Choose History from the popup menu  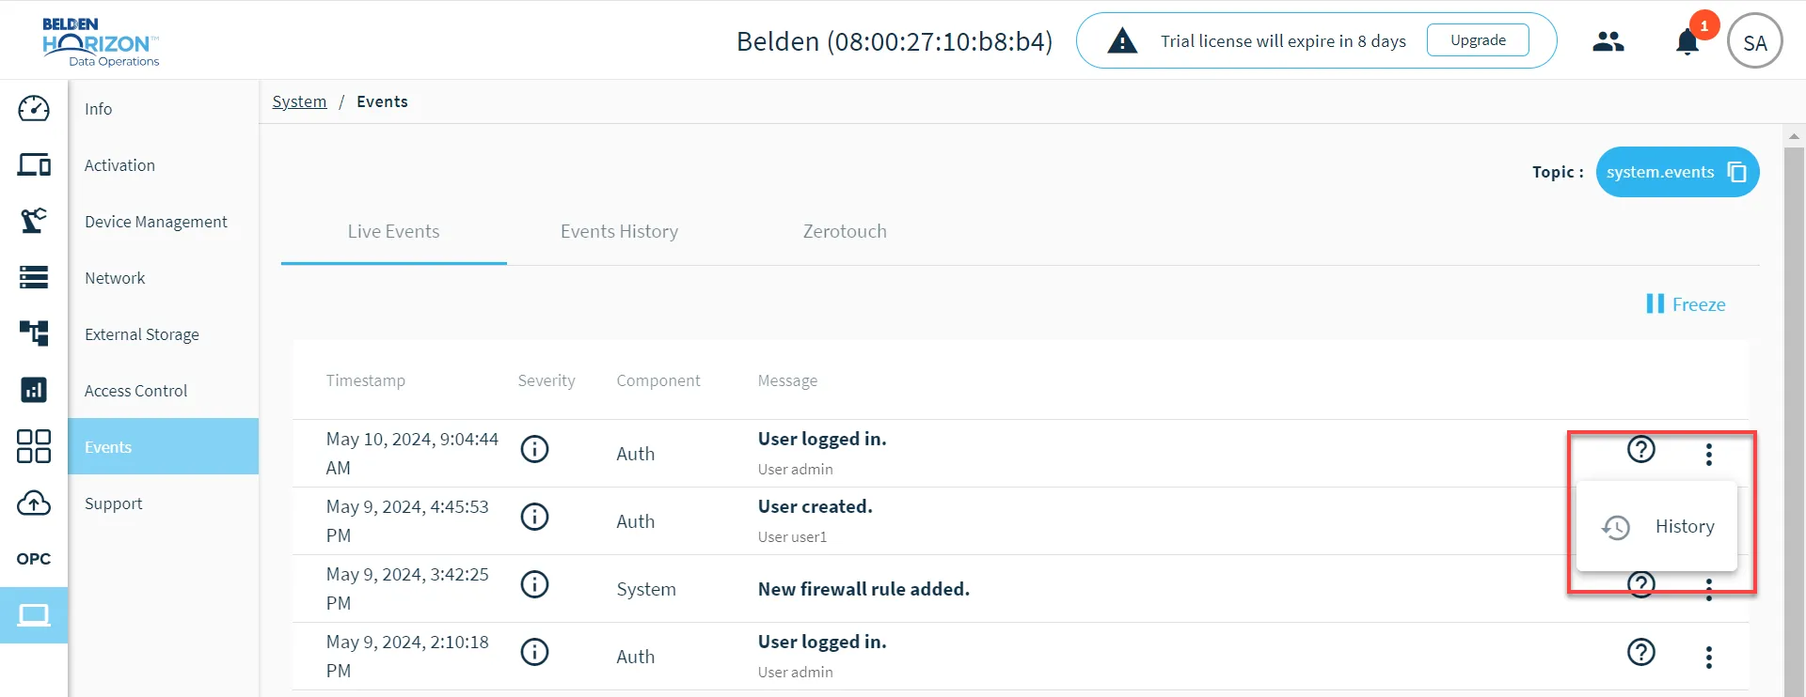1656,527
